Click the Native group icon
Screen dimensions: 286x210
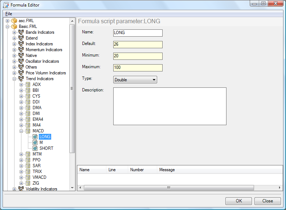point(21,55)
